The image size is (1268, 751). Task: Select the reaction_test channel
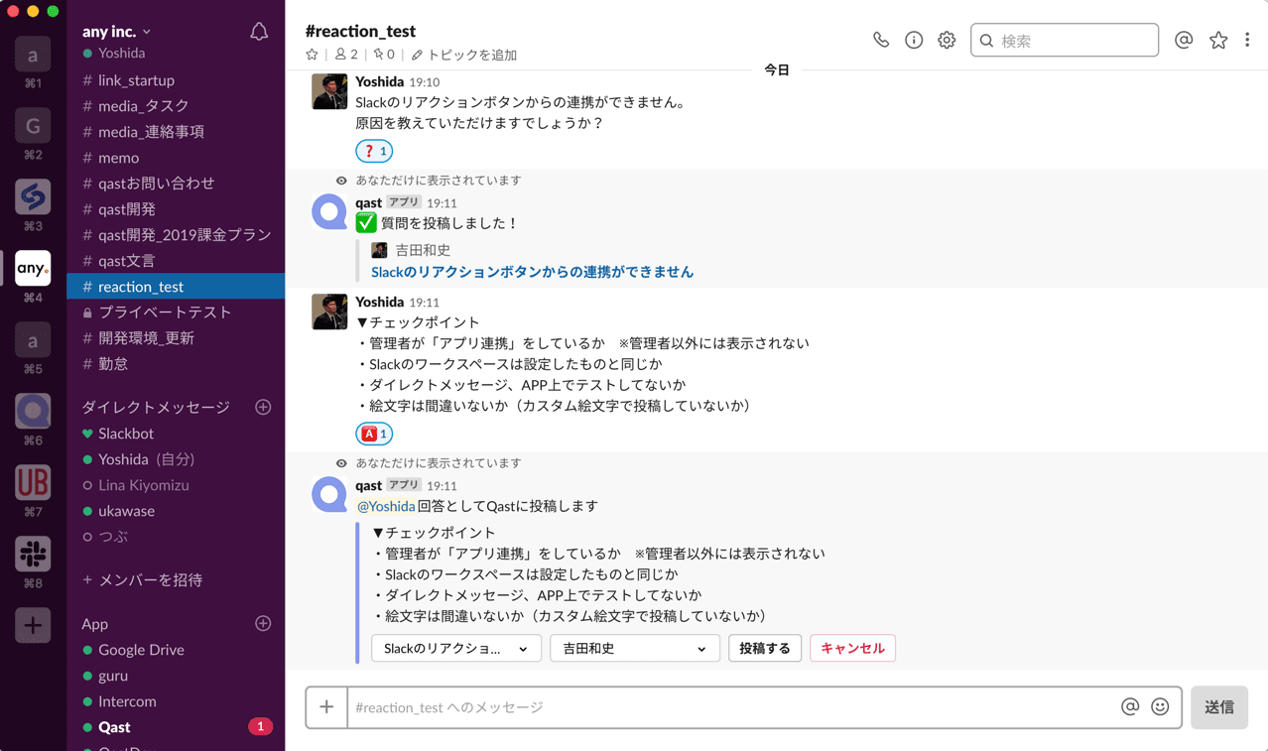point(176,287)
